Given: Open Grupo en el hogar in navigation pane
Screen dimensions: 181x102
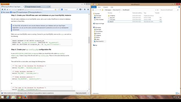Looking at the screenshot, I should pyautogui.click(x=100, y=24).
